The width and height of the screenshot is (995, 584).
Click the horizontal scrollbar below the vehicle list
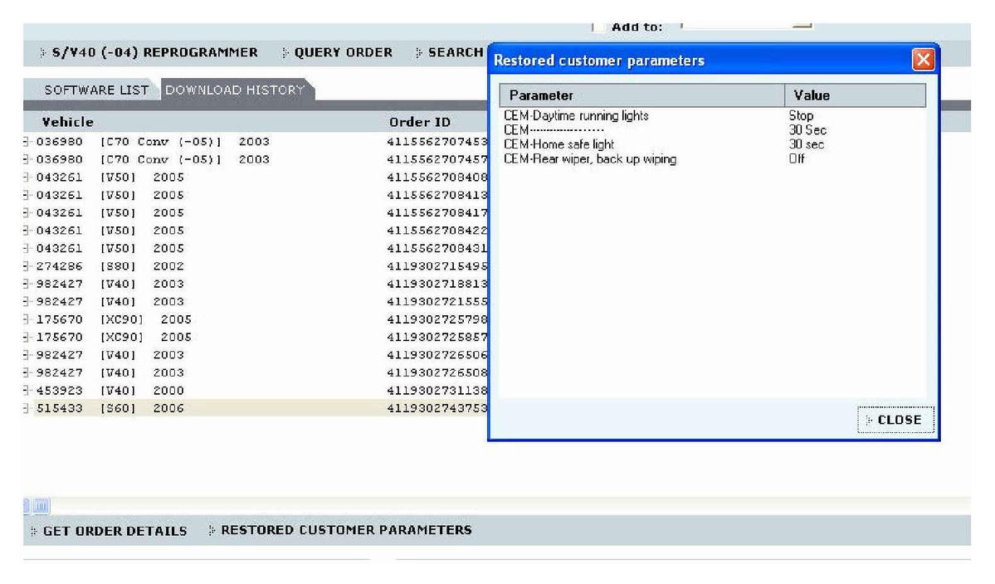coord(497,506)
